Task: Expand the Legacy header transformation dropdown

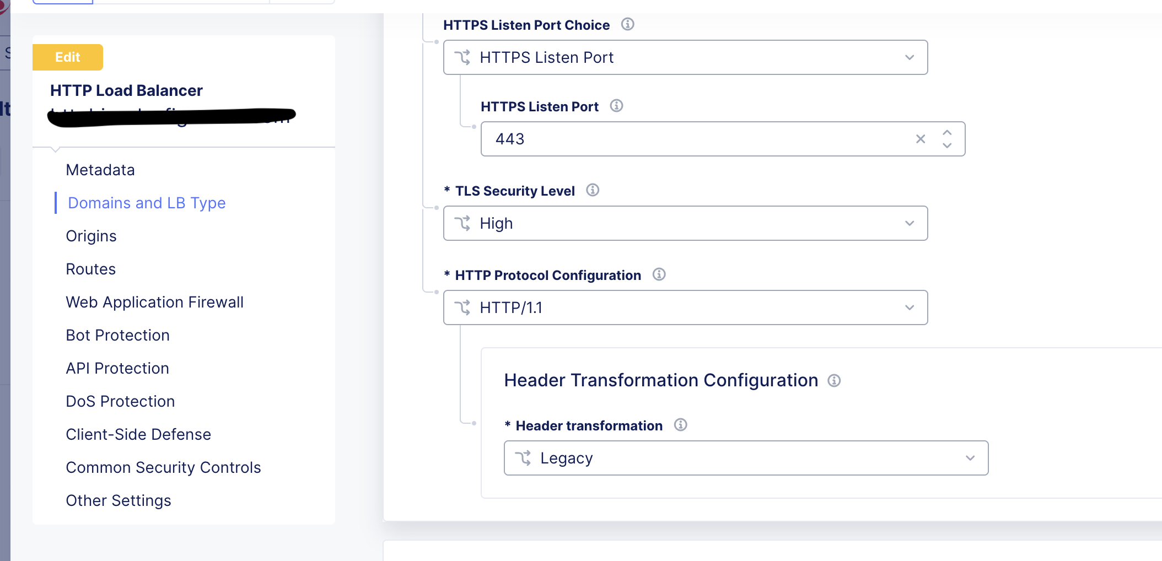Action: 746,458
